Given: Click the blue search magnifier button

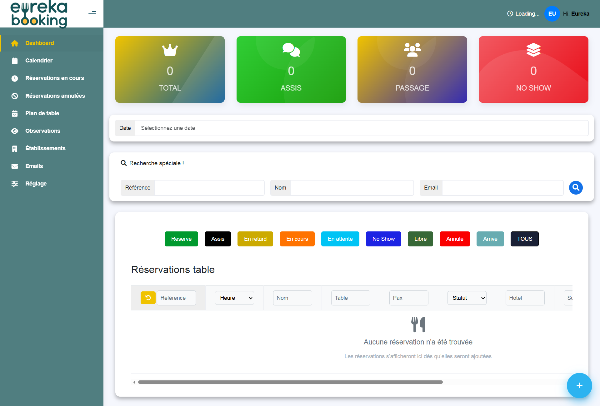Looking at the screenshot, I should (576, 188).
